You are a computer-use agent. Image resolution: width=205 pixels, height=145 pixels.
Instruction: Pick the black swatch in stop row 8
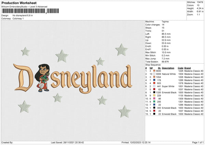(x=154, y=92)
